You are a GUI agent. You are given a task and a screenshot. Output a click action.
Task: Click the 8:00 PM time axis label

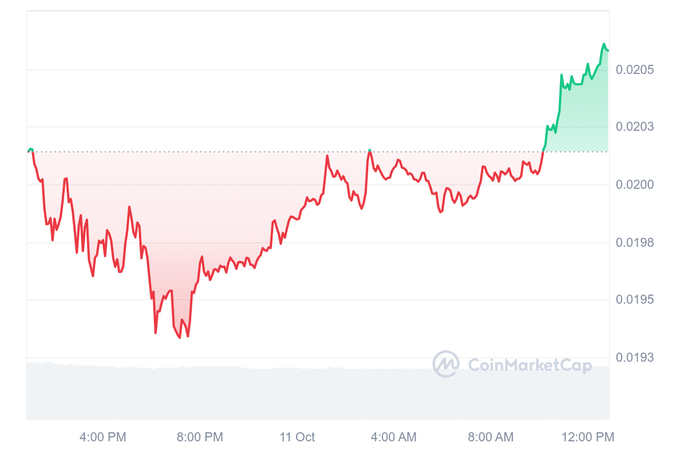point(200,437)
